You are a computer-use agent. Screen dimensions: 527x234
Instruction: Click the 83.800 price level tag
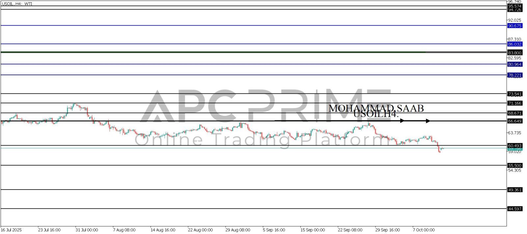pyautogui.click(x=514, y=53)
